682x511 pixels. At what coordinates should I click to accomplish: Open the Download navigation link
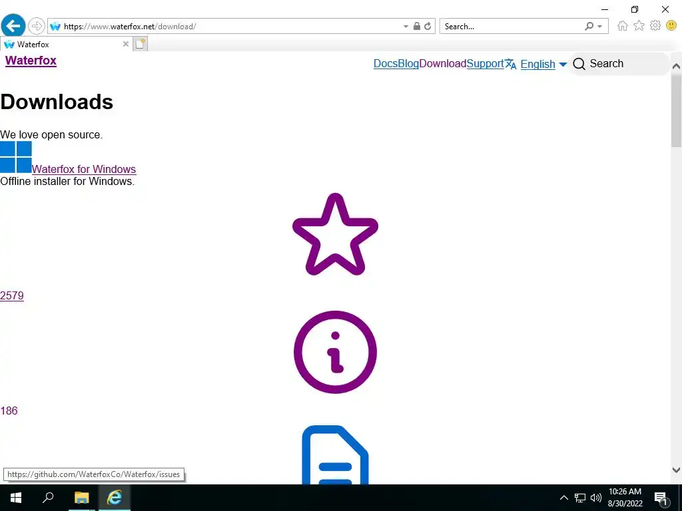point(443,63)
